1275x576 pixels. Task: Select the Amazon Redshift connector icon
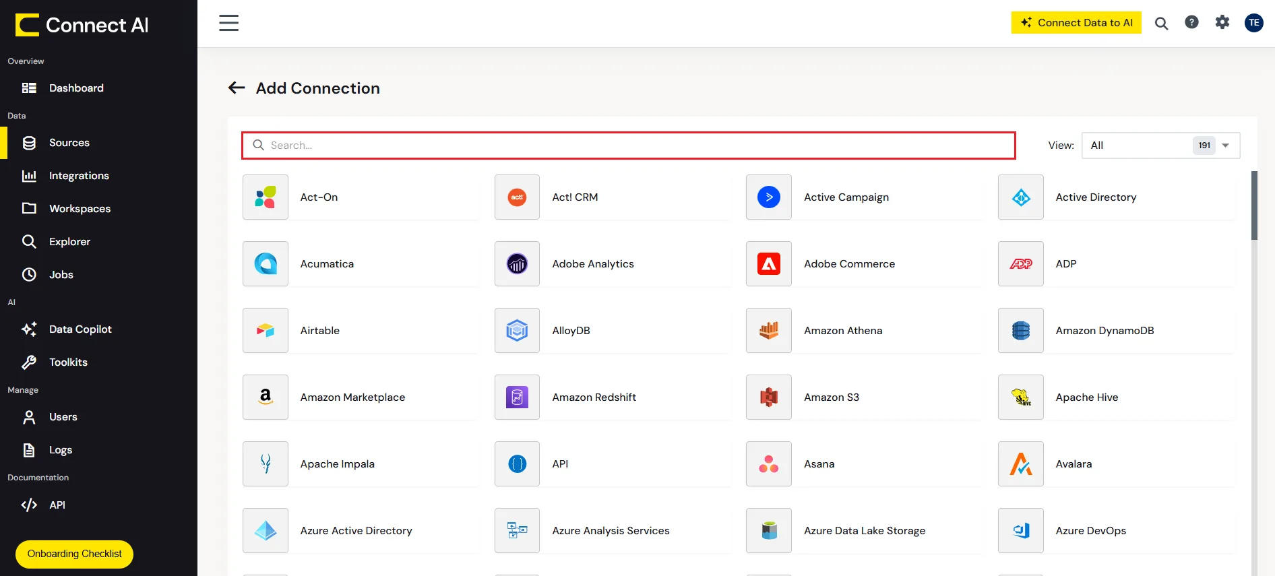coord(517,397)
